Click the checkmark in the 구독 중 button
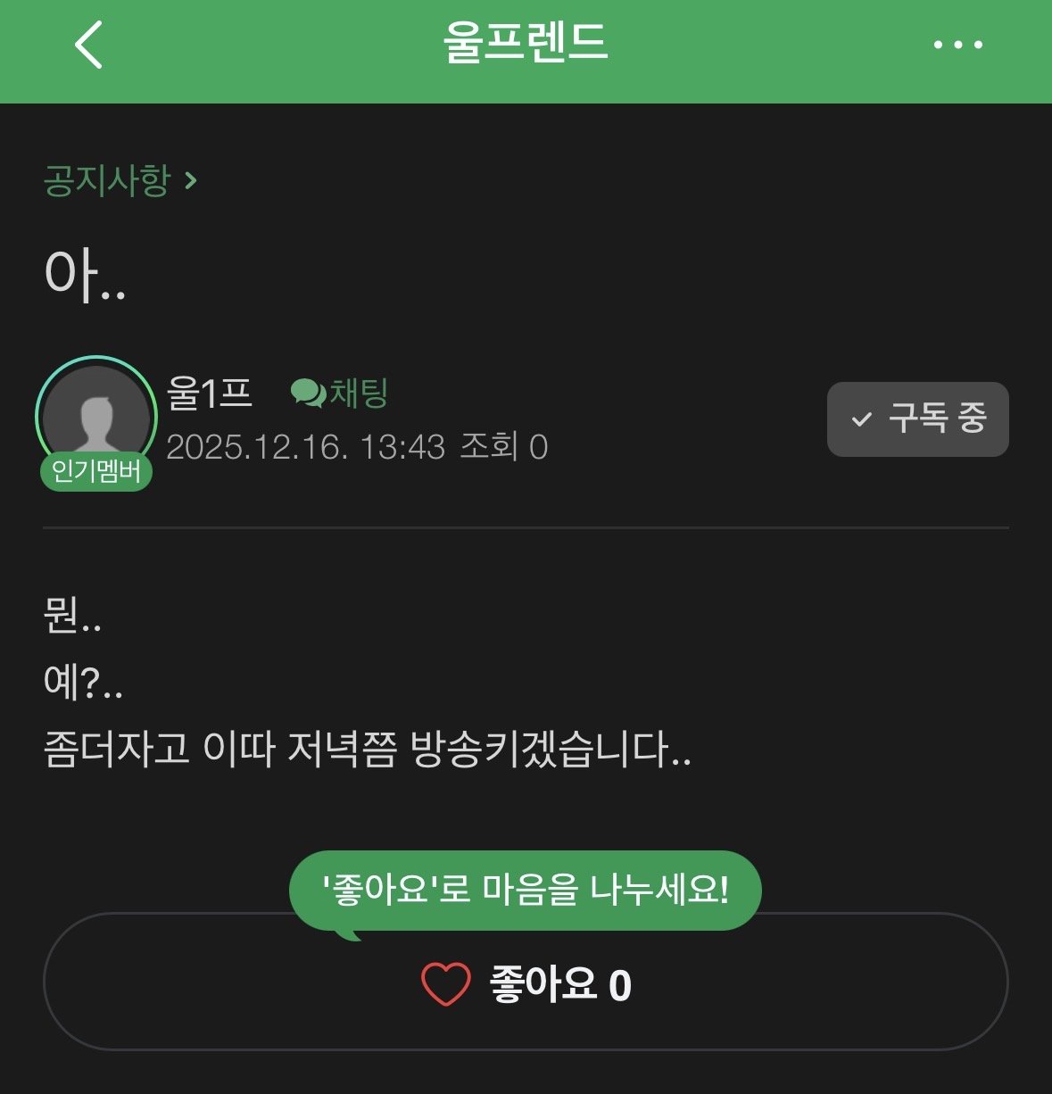Image resolution: width=1052 pixels, height=1094 pixels. (x=861, y=419)
